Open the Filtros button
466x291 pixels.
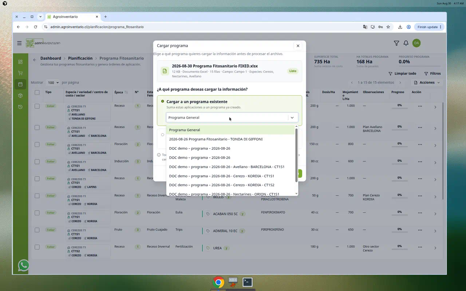pyautogui.click(x=433, y=73)
